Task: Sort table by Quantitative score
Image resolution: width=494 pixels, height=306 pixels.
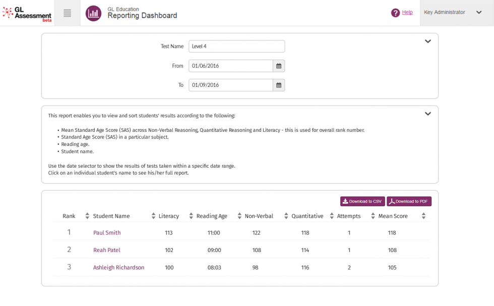Action: click(332, 216)
